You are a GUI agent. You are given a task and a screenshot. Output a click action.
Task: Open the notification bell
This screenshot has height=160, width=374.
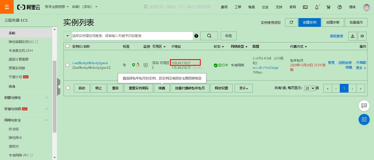tap(317, 7)
